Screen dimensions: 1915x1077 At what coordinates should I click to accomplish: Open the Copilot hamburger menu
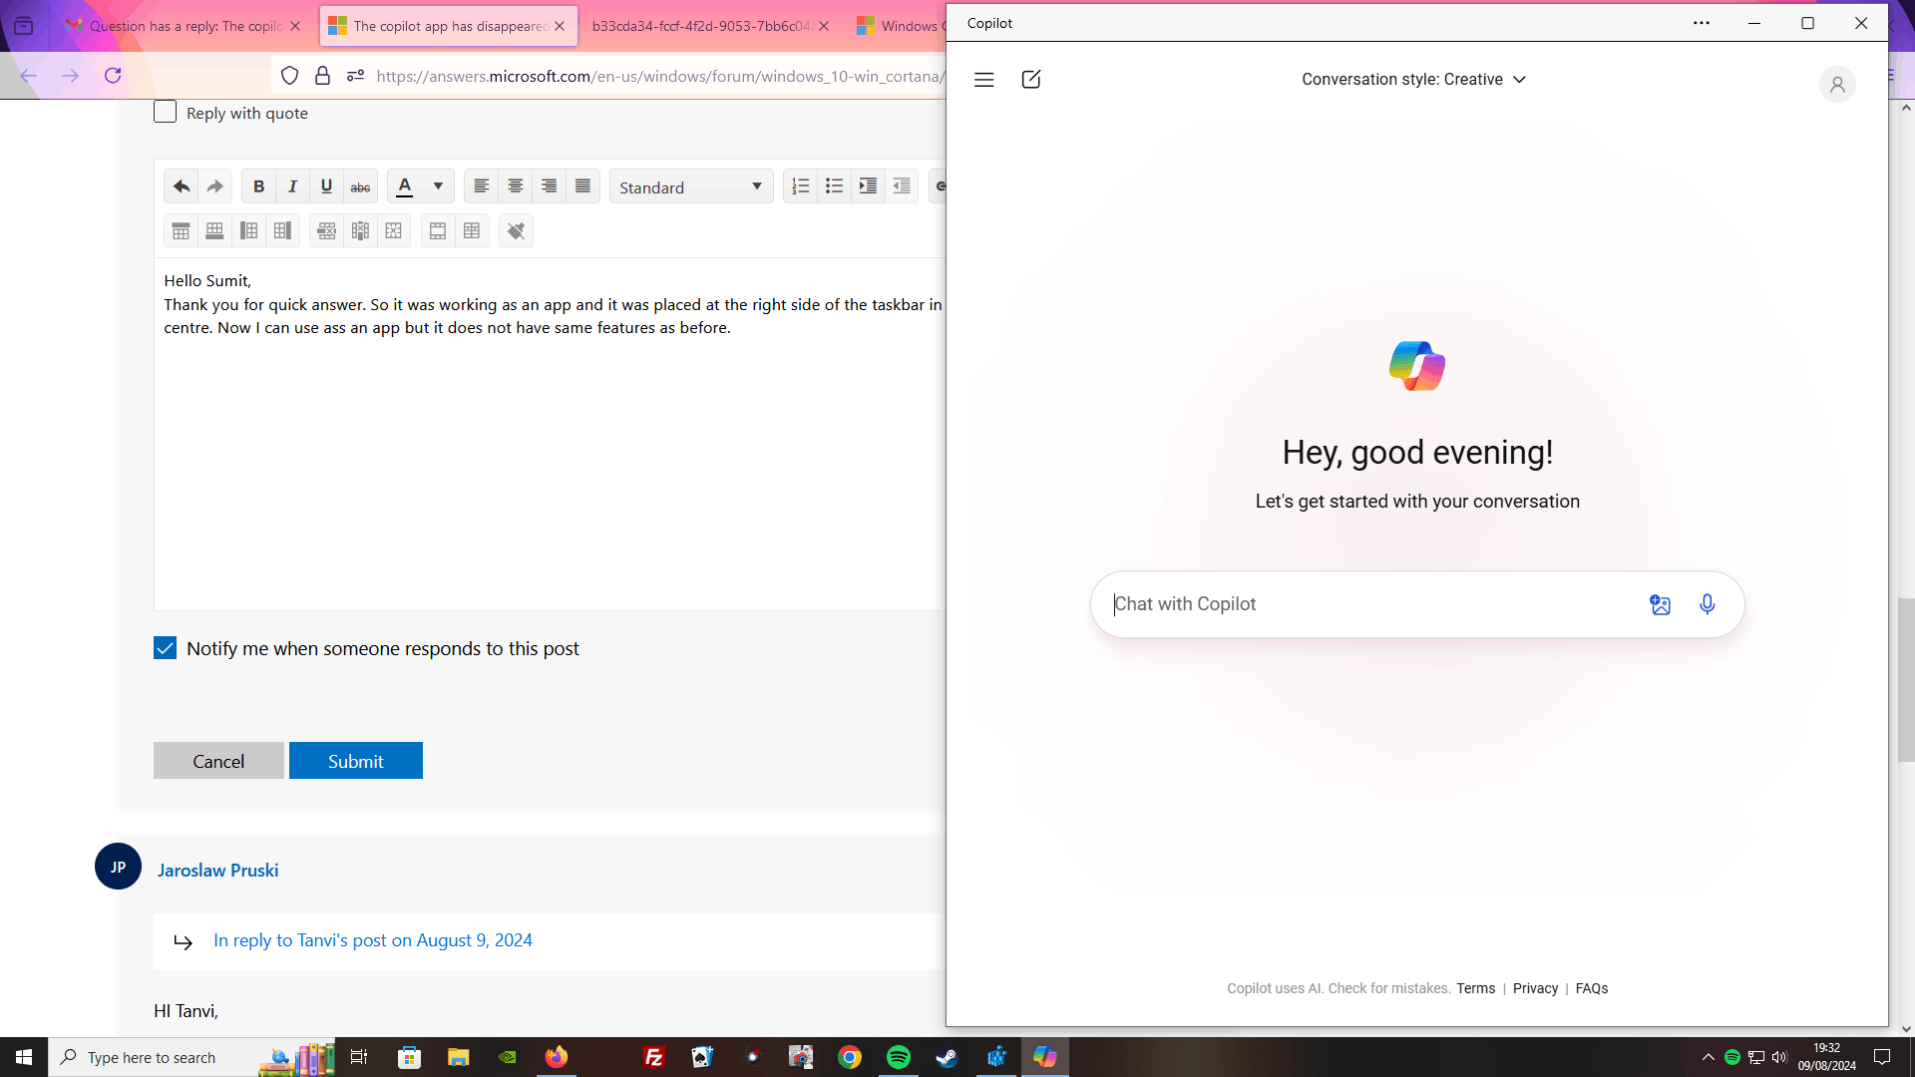983,80
